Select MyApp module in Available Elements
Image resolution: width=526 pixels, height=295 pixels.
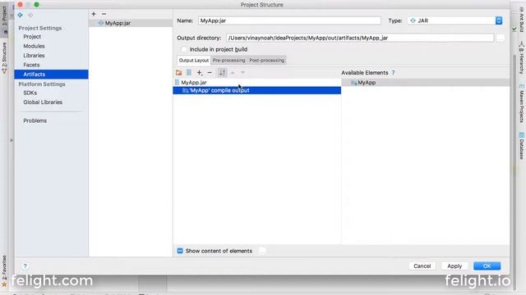point(426,83)
